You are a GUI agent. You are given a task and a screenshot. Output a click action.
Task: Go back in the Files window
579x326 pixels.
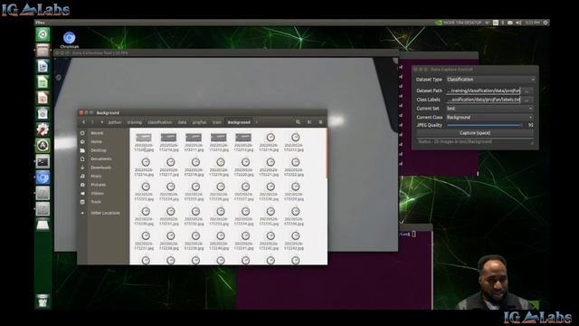(84, 122)
